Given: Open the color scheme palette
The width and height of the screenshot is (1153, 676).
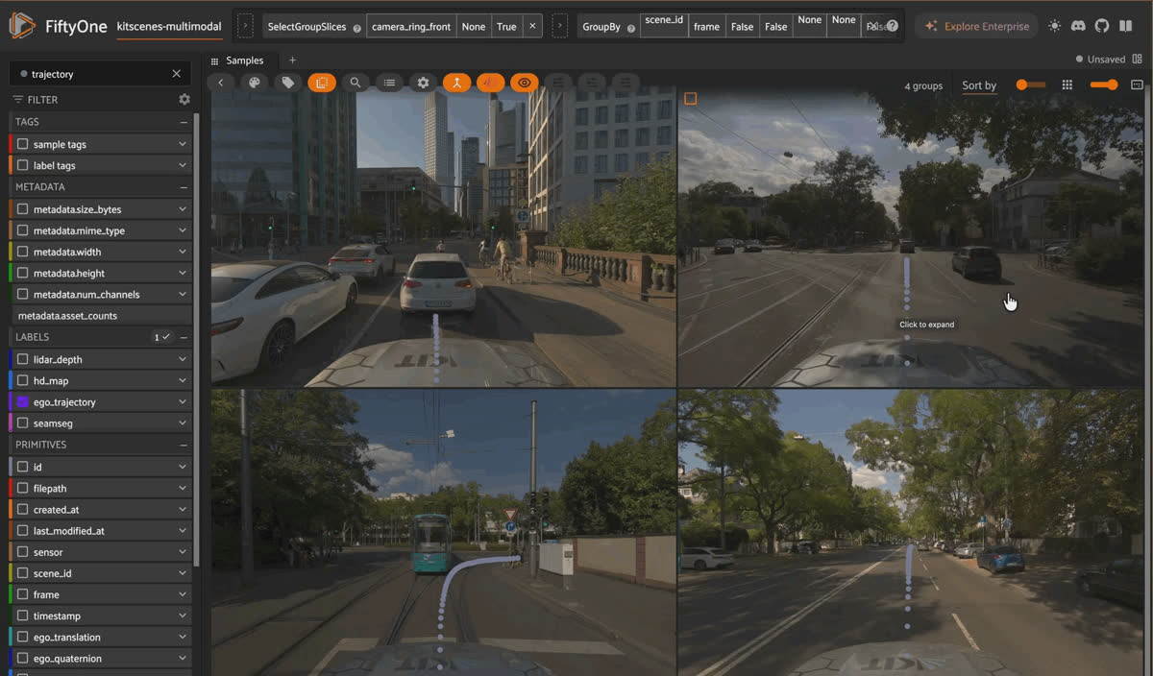Looking at the screenshot, I should pos(255,83).
